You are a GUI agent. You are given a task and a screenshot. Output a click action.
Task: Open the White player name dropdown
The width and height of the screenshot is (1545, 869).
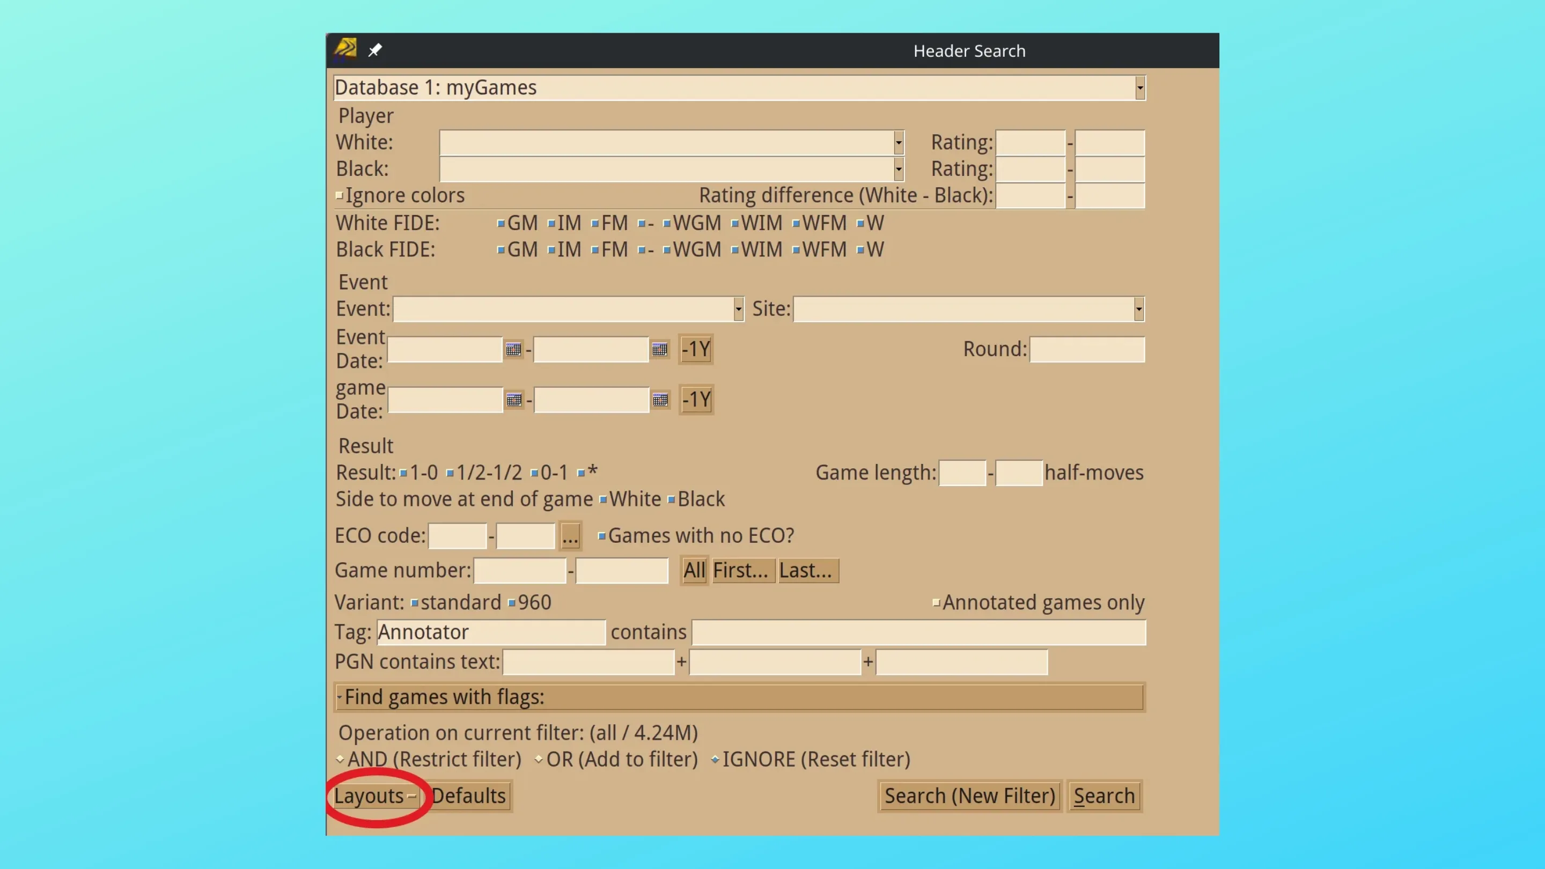tap(898, 143)
